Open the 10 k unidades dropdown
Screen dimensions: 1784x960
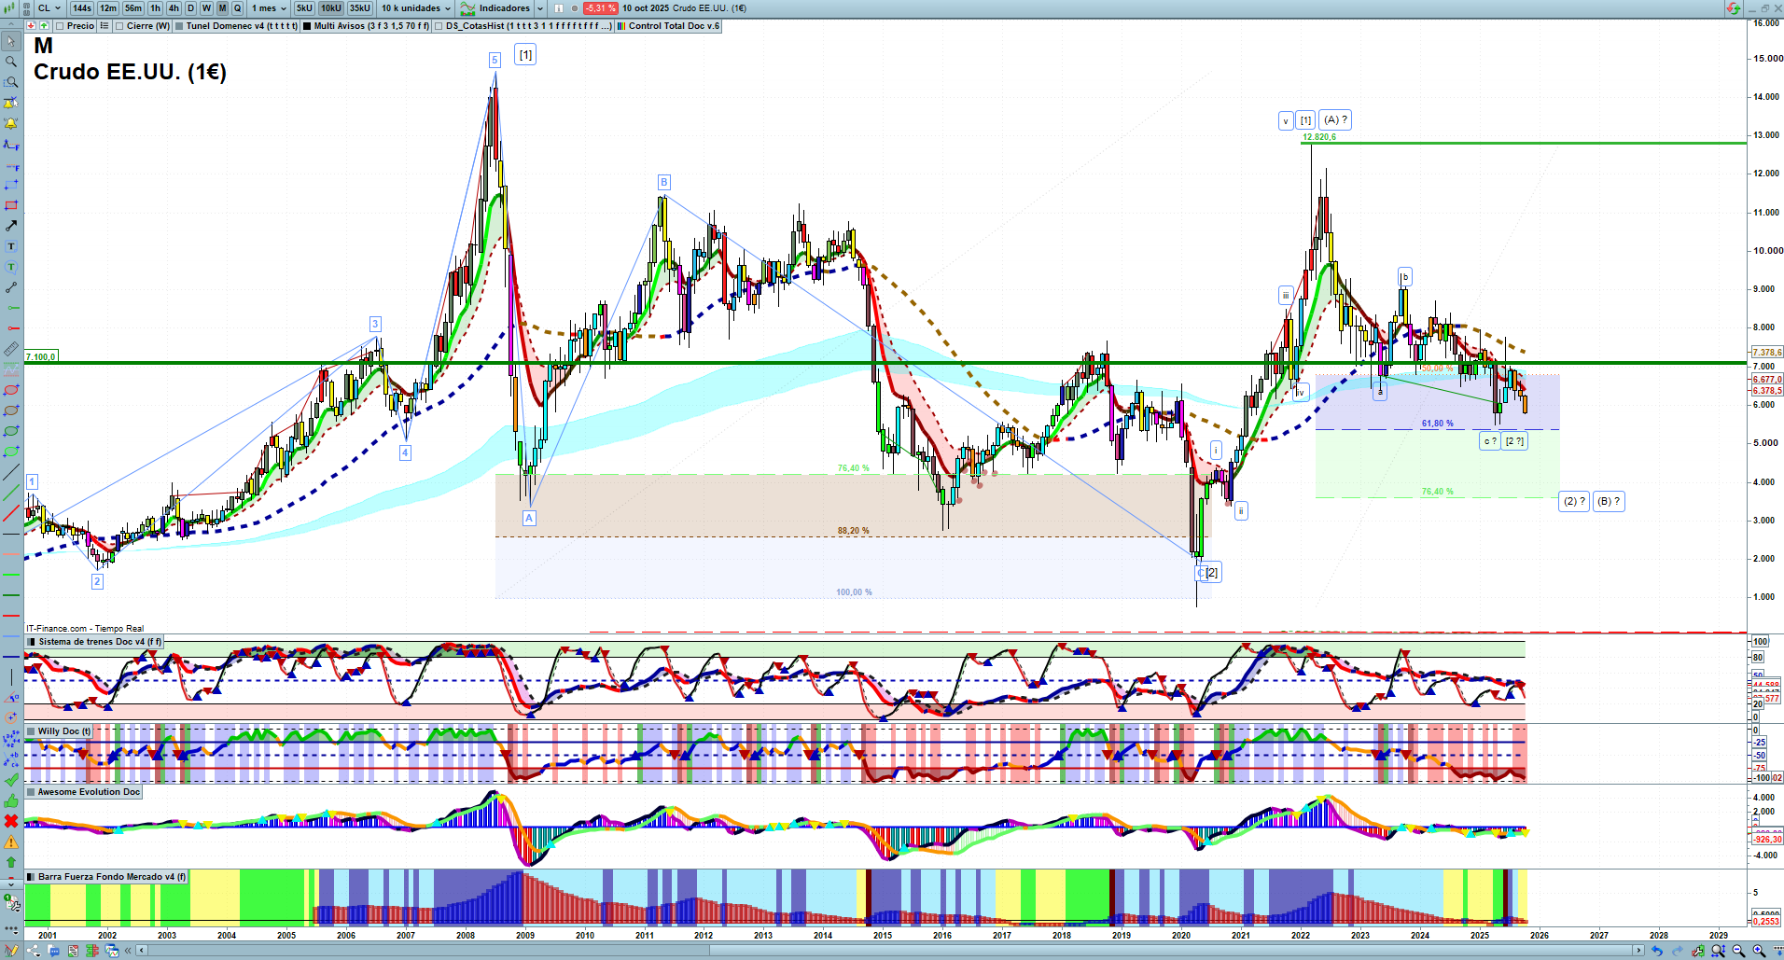point(415,8)
